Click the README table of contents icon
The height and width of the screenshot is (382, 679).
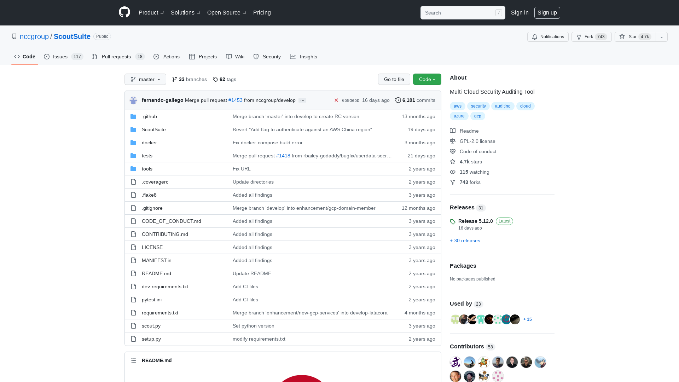(x=133, y=360)
